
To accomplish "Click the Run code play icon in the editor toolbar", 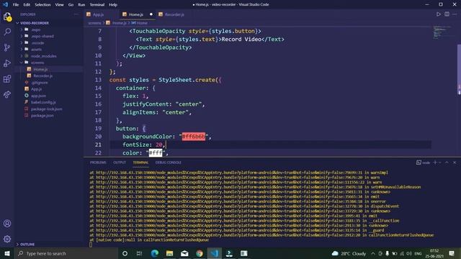I will 439,14.
